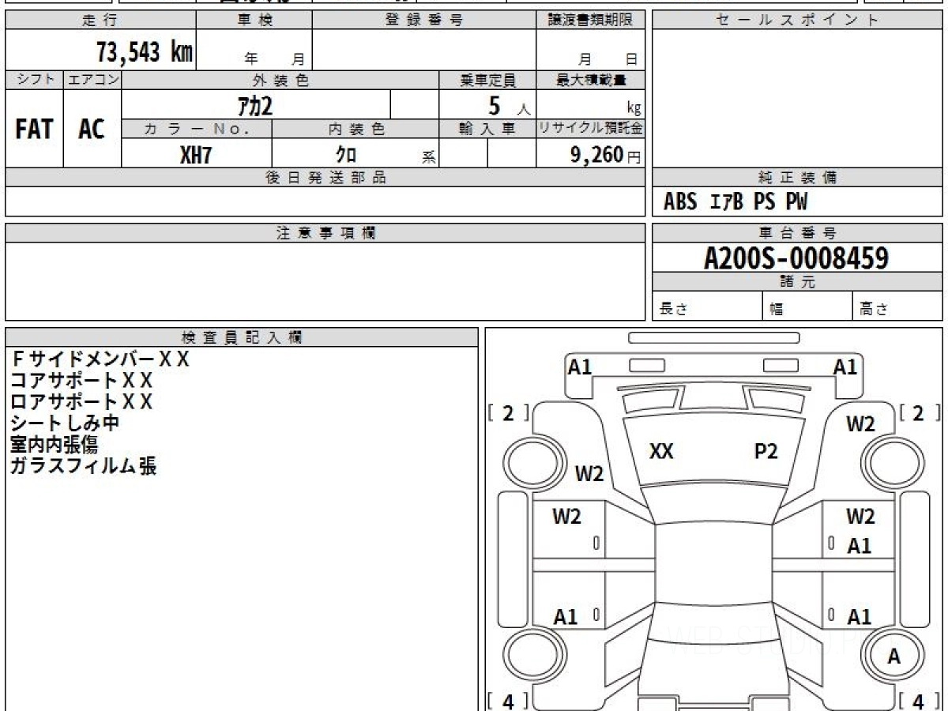Click the 最大積載量 header

tap(591, 80)
